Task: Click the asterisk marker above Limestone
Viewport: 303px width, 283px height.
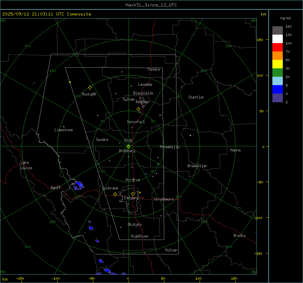Action: tap(64, 127)
